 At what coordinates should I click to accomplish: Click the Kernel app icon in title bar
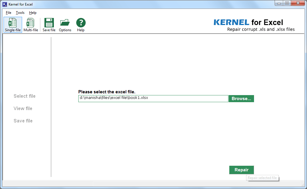(x=5, y=4)
